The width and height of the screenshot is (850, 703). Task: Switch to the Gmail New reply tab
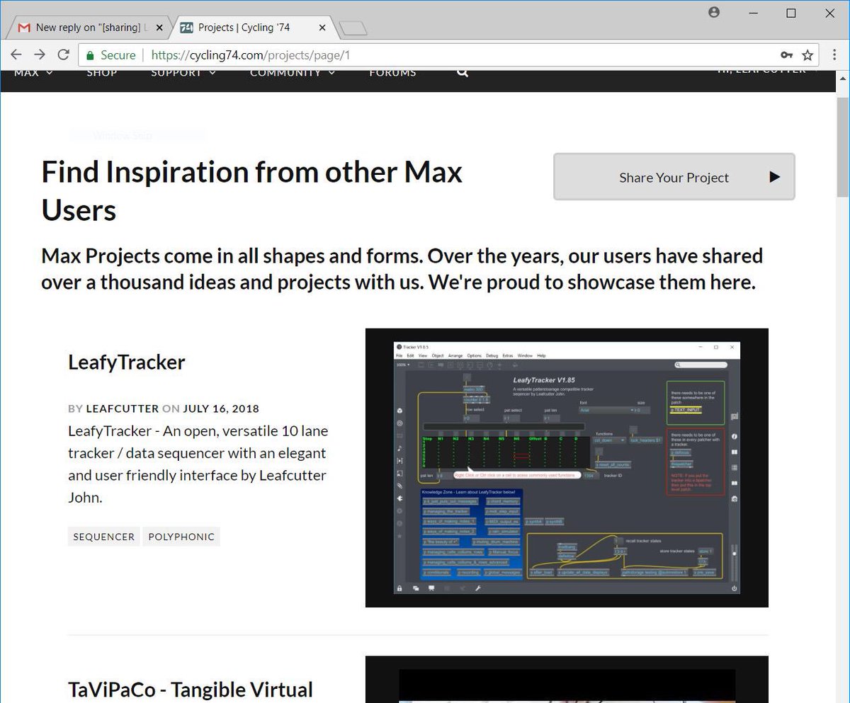click(90, 28)
